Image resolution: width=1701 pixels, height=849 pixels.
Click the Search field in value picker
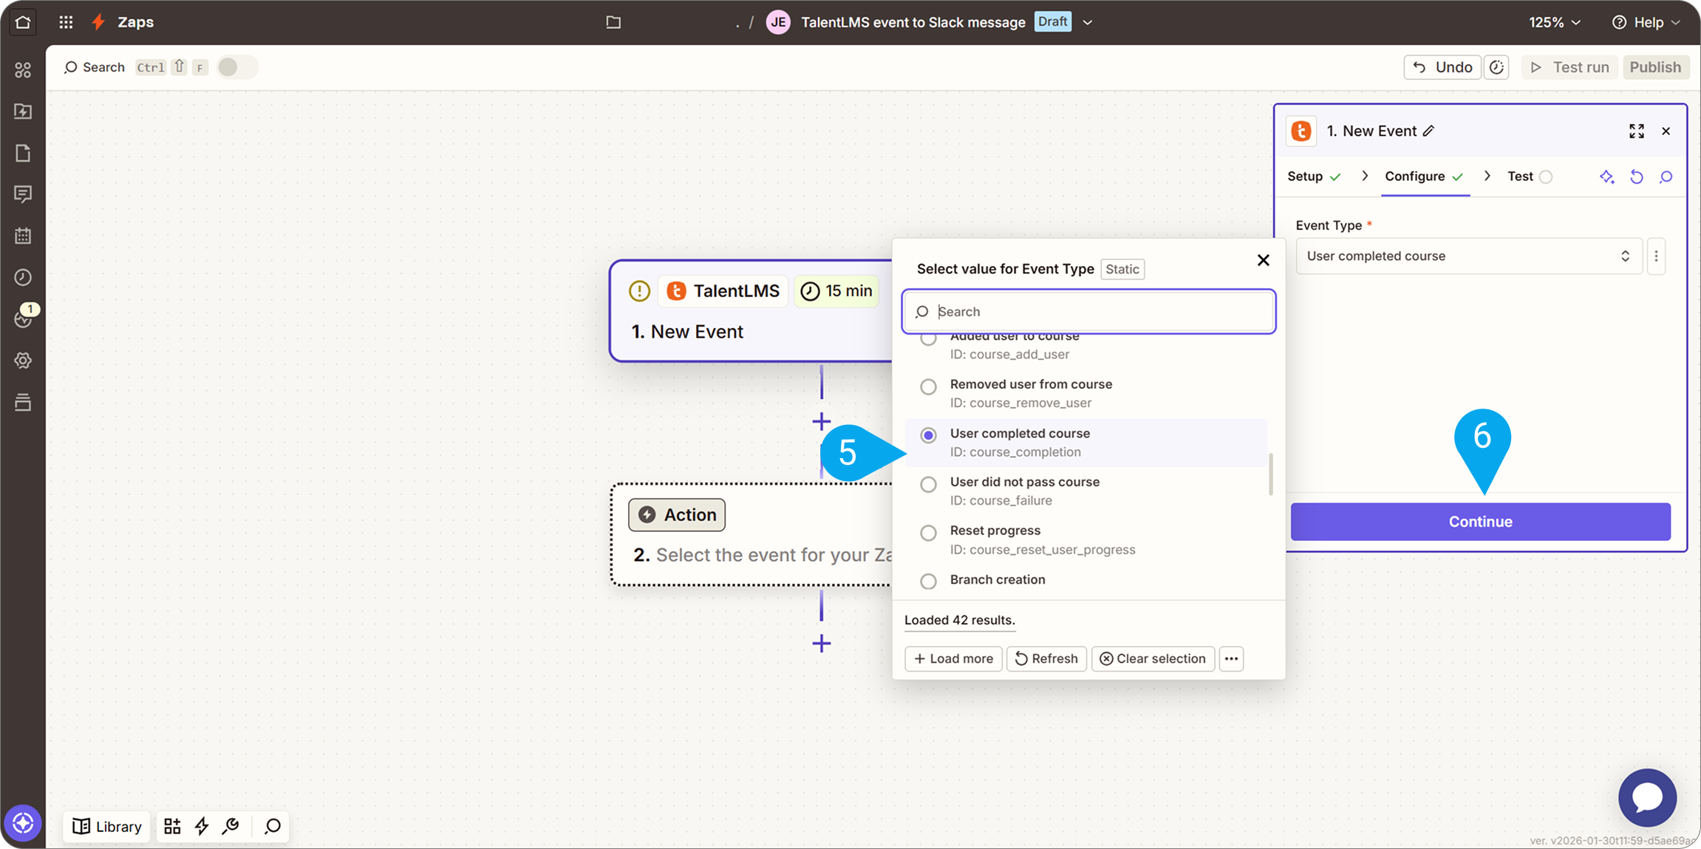[x=1101, y=311]
